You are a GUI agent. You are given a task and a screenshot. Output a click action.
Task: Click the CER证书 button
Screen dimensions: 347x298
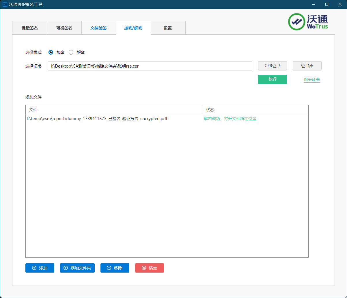pos(272,66)
